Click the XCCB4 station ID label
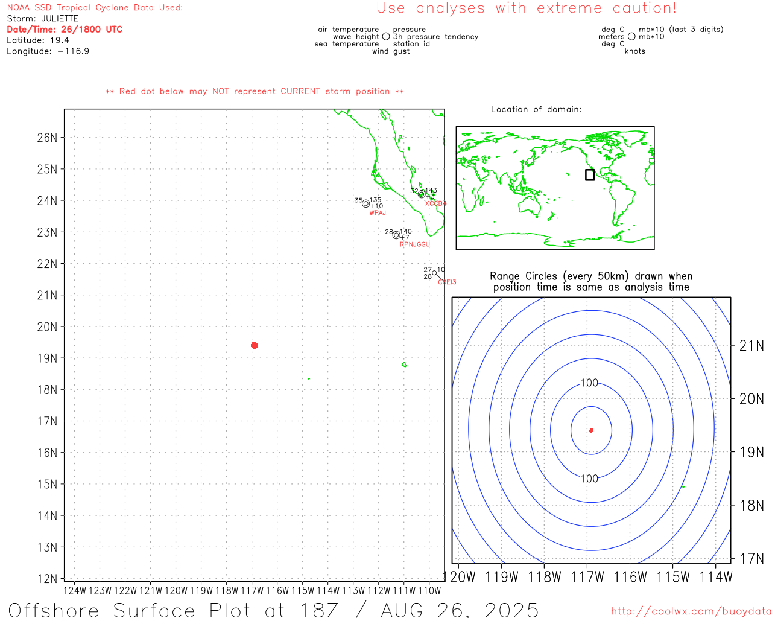 tap(435, 203)
